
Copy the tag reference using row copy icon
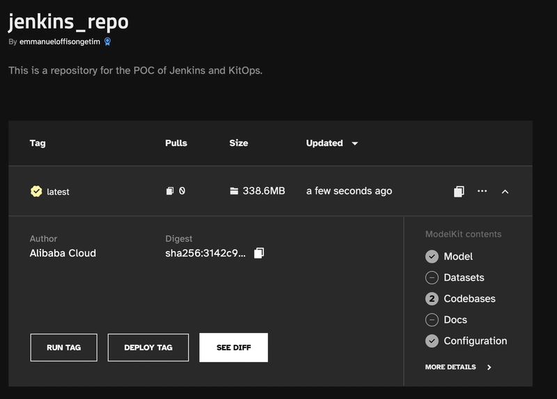[459, 191]
